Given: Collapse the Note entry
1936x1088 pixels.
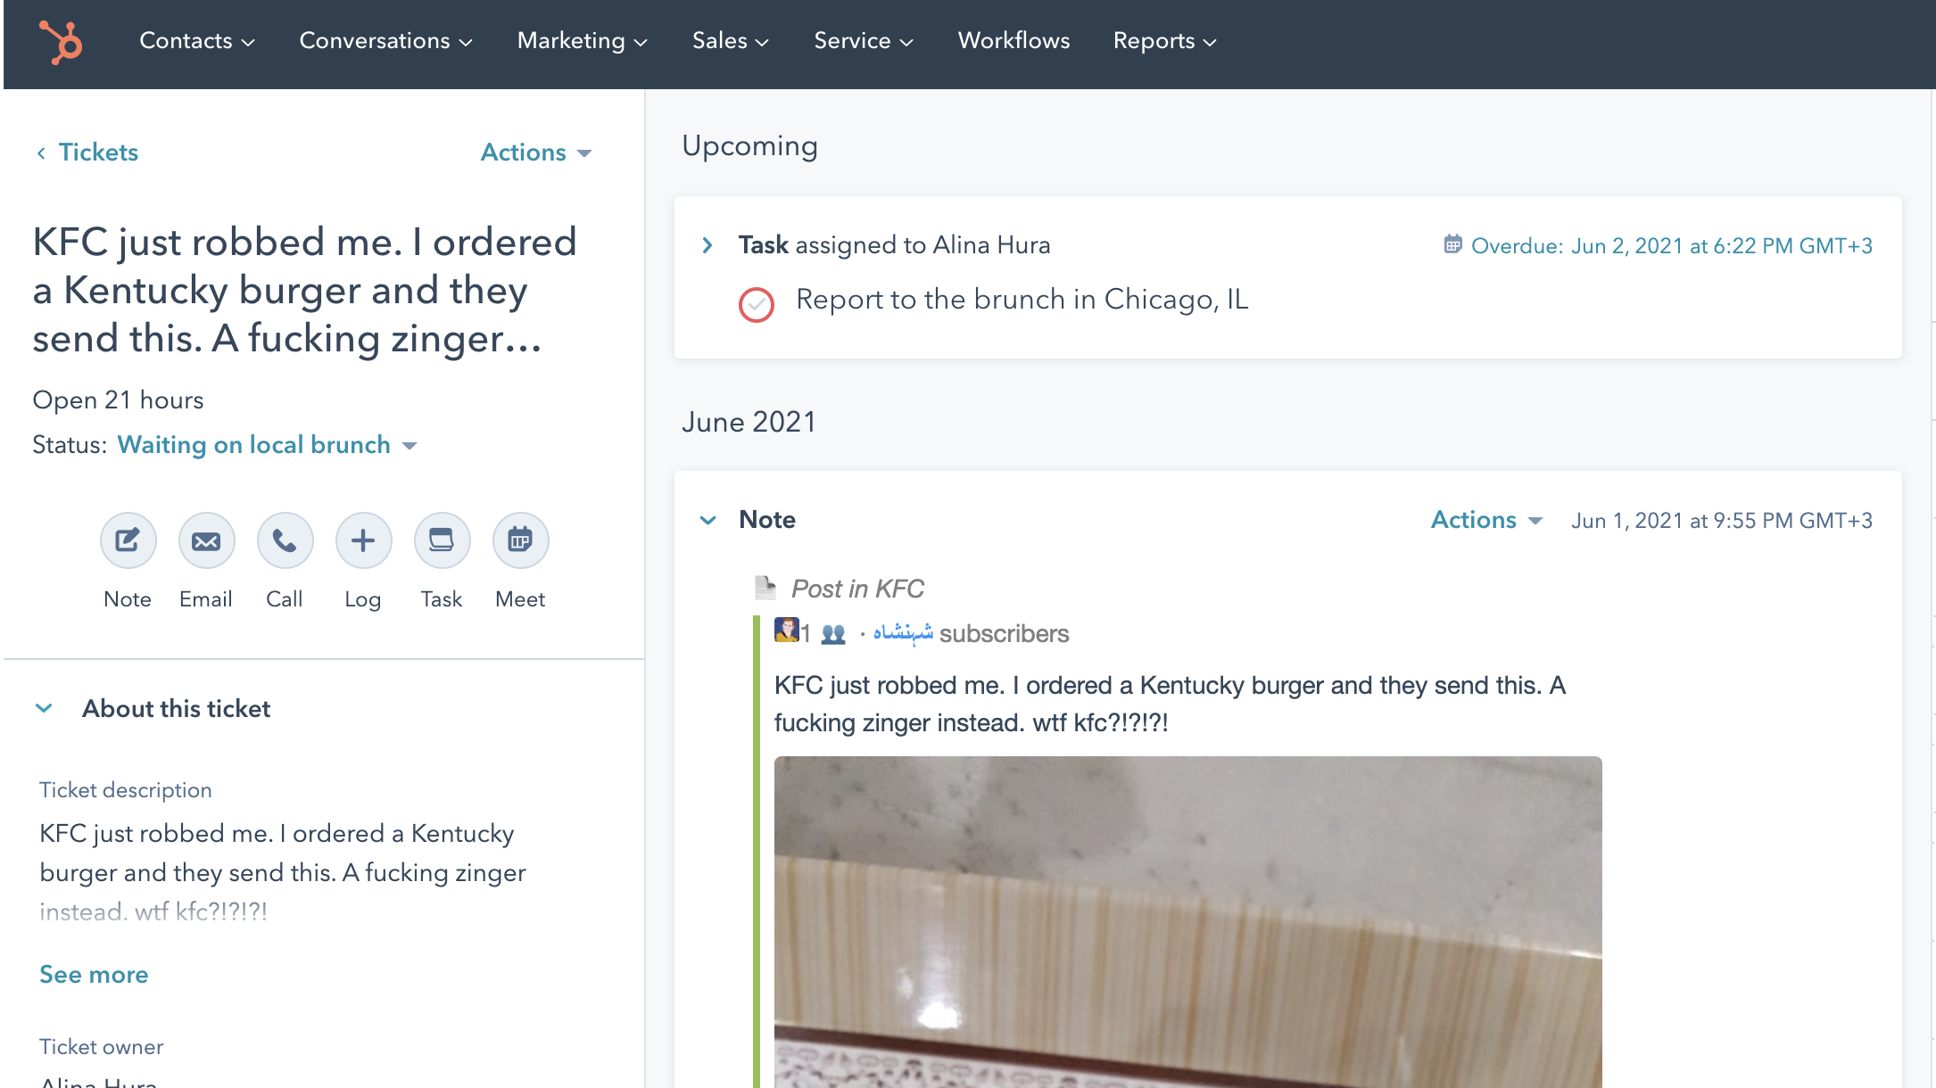Looking at the screenshot, I should coord(707,520).
